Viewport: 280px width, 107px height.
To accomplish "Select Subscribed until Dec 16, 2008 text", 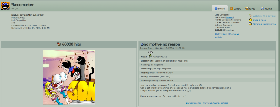I will [x=31, y=28].
